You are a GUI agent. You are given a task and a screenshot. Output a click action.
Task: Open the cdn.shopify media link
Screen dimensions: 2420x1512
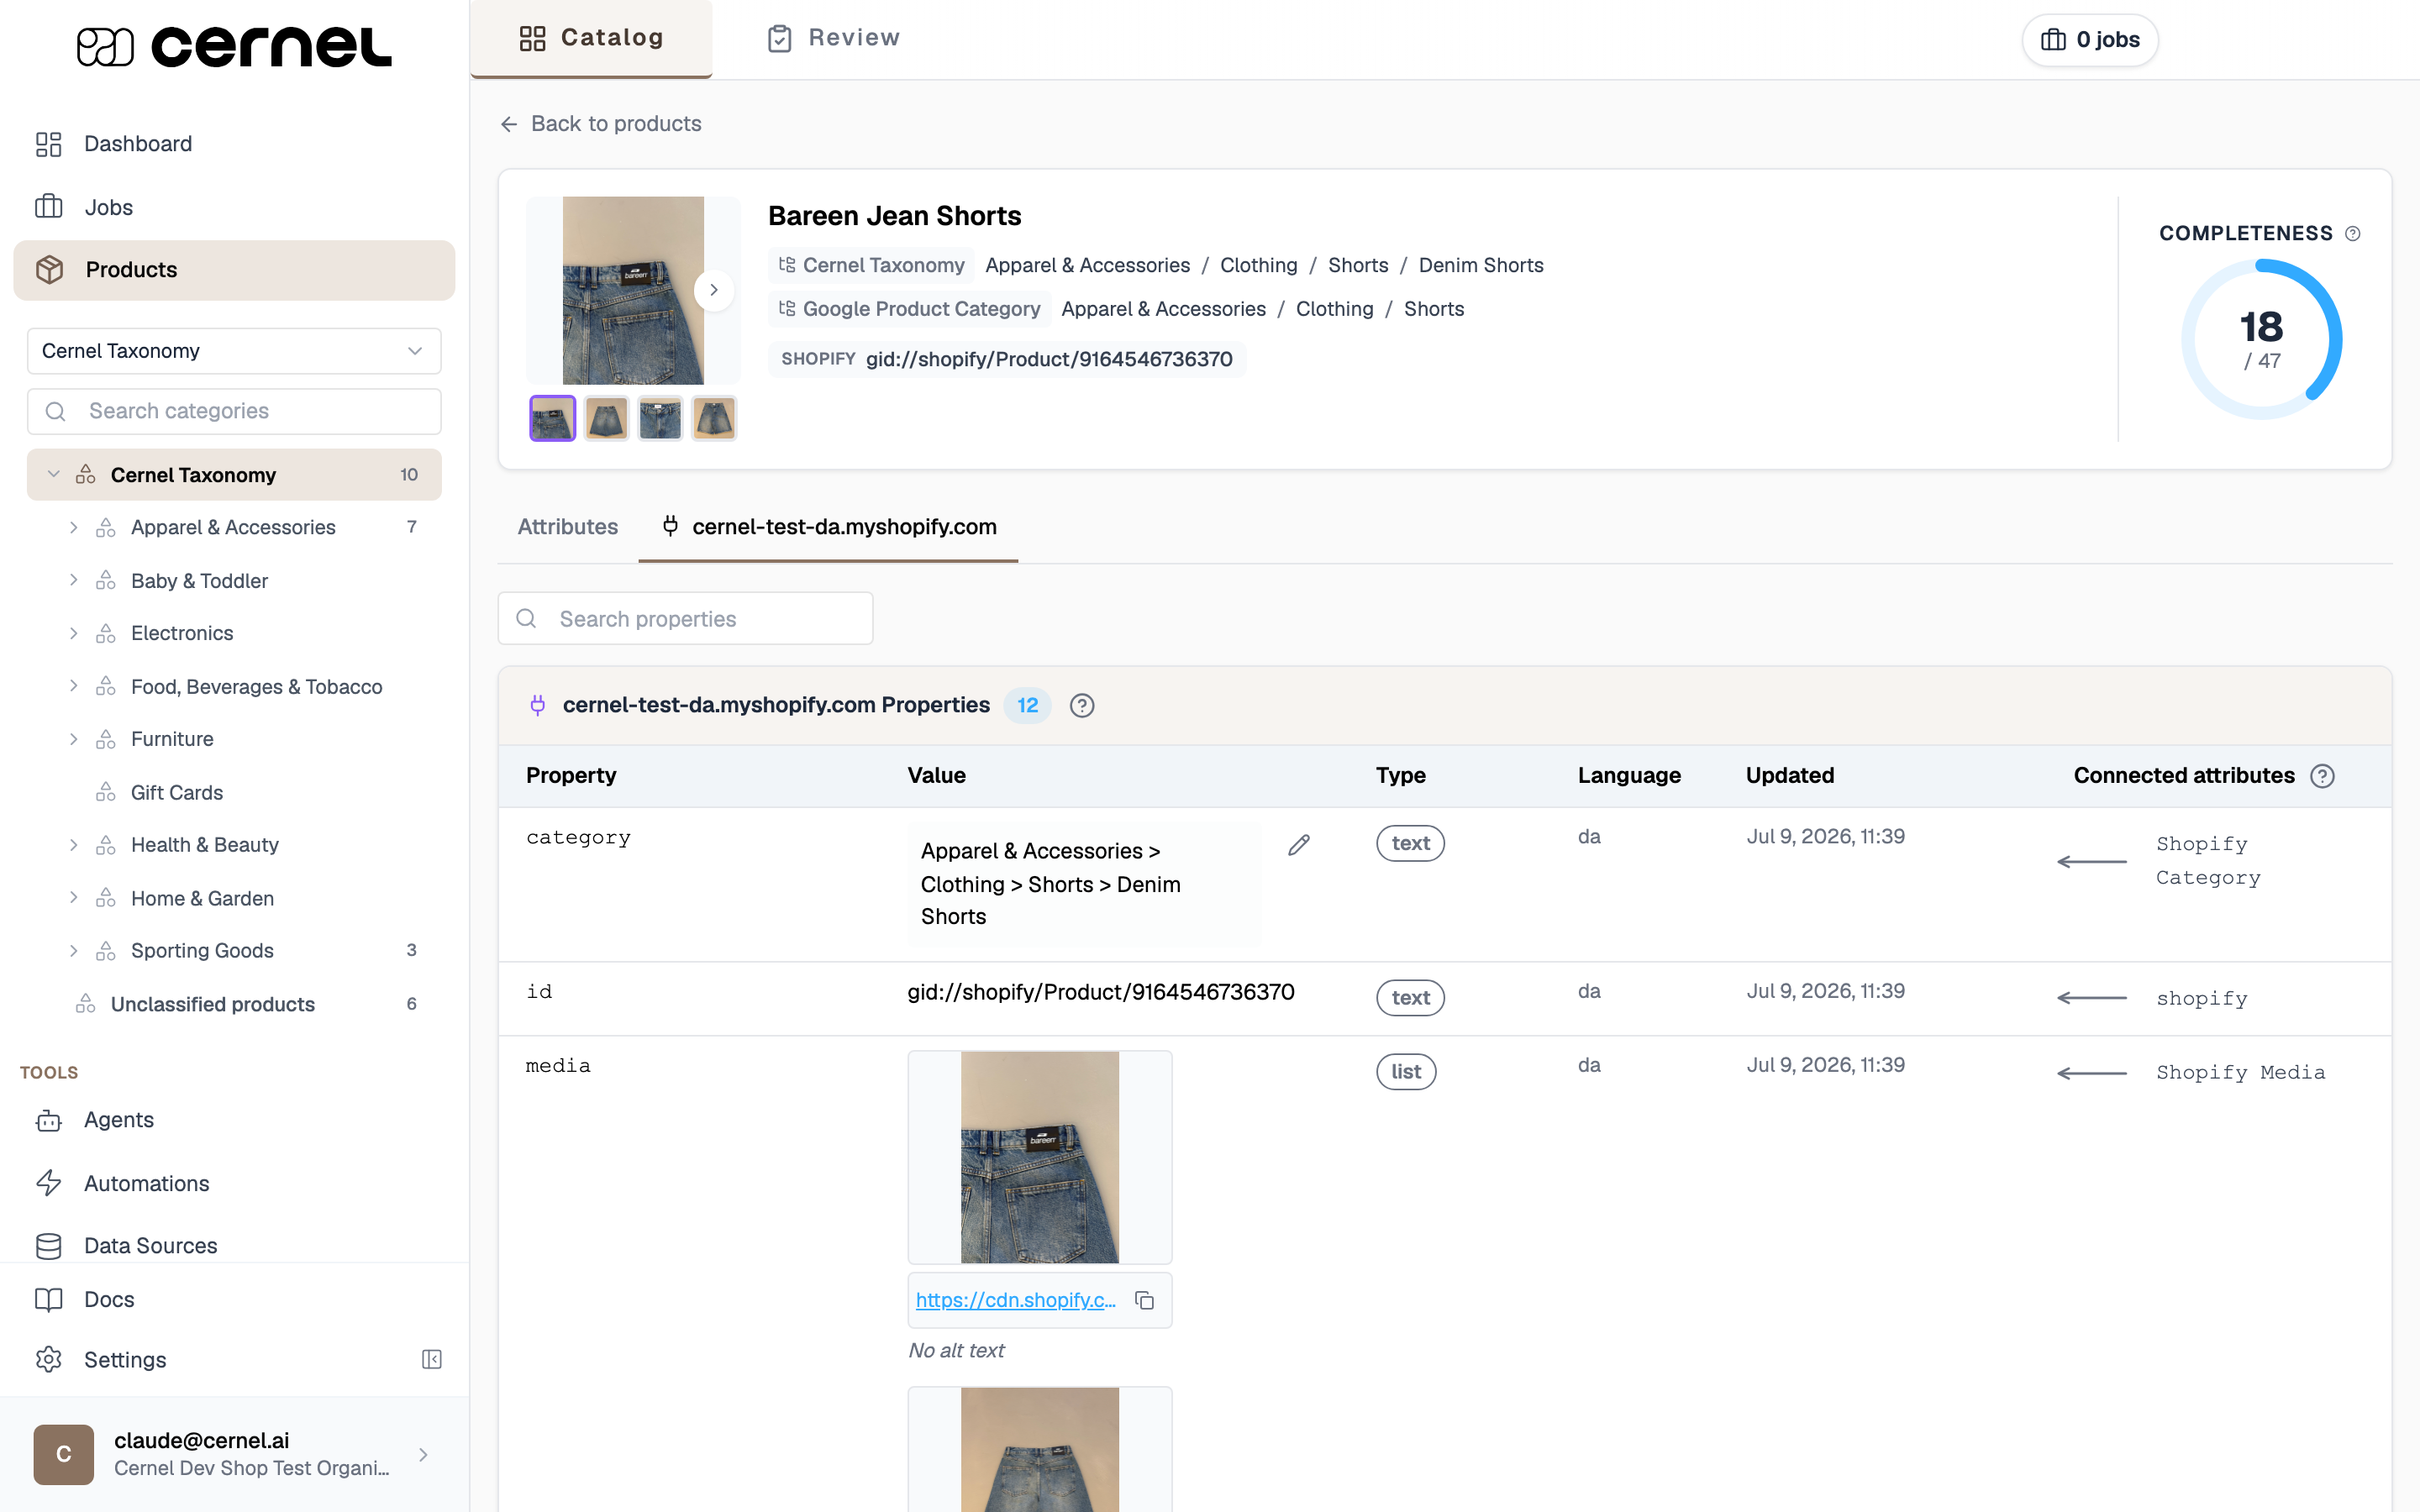point(1015,1300)
